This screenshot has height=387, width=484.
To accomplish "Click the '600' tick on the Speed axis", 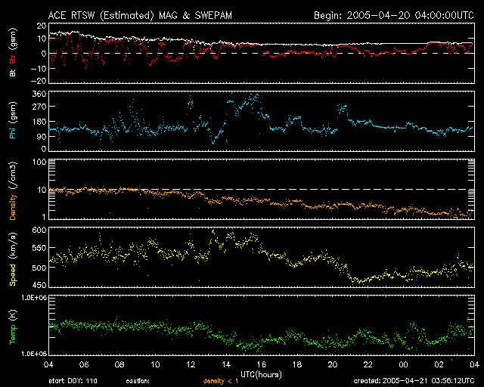I will click(x=39, y=230).
